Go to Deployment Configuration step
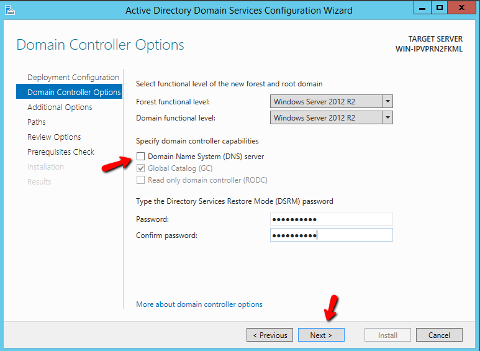The image size is (480, 351). 73,77
